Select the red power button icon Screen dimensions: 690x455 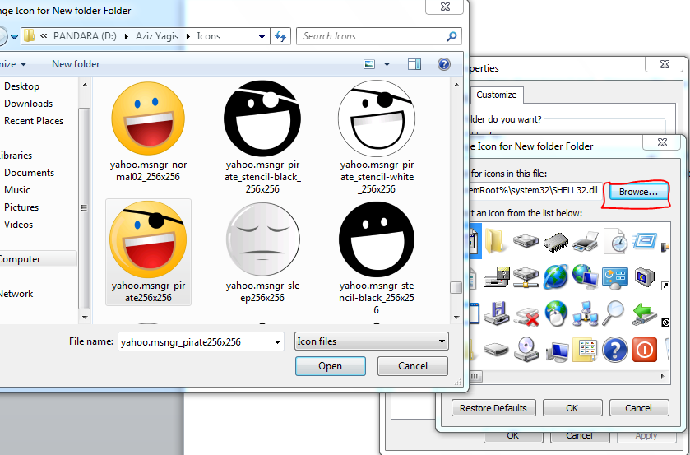pos(645,350)
